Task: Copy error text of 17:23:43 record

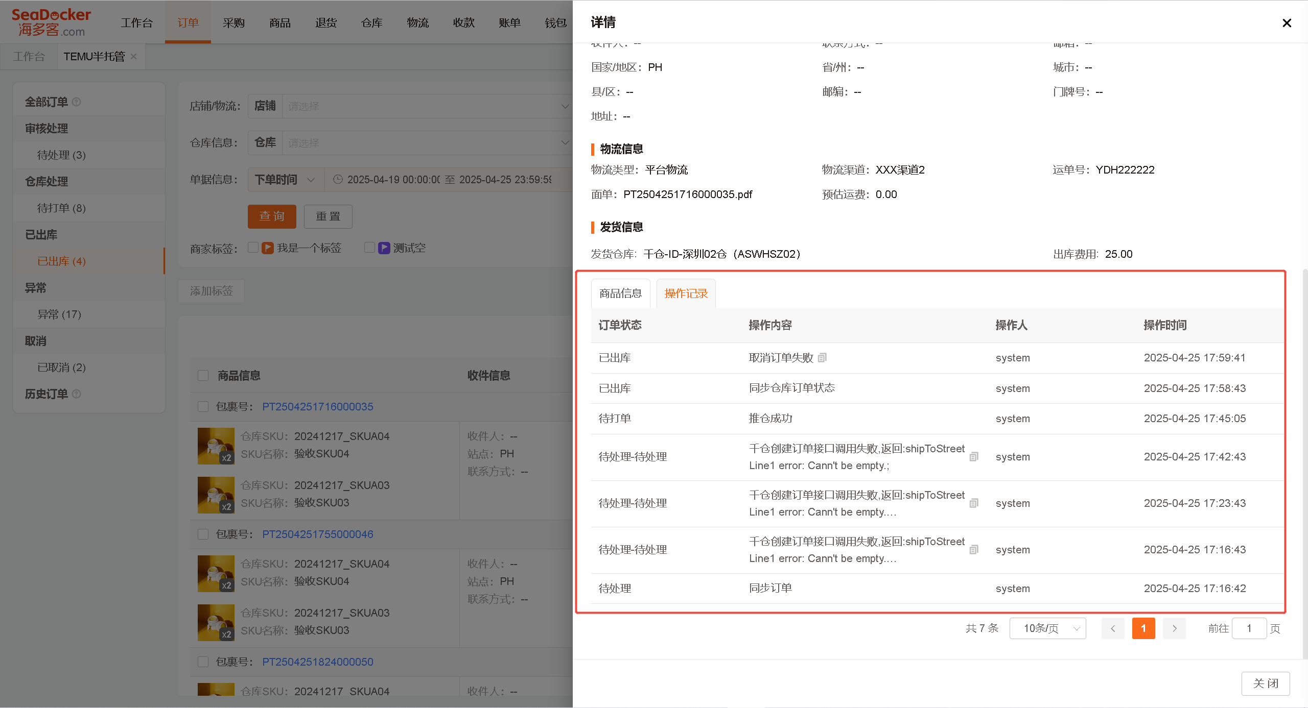Action: coord(974,503)
